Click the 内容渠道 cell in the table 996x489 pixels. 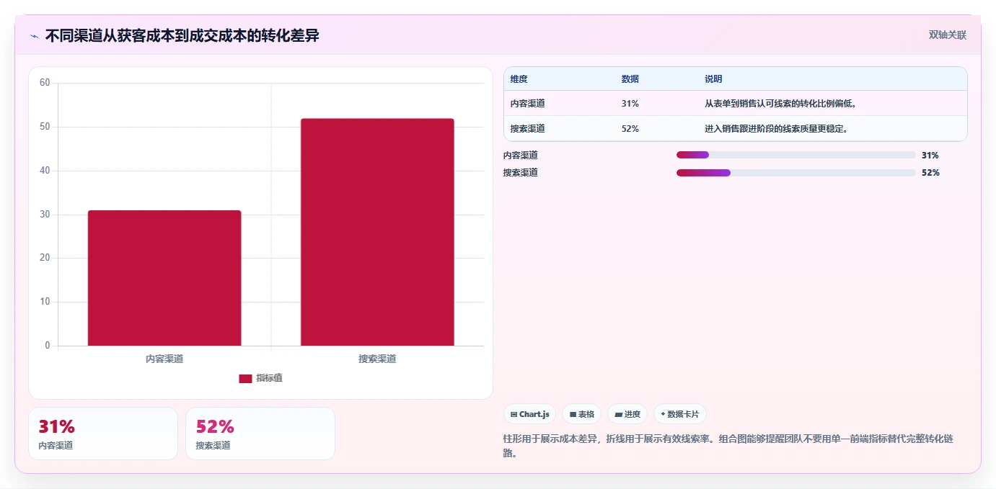click(x=528, y=104)
